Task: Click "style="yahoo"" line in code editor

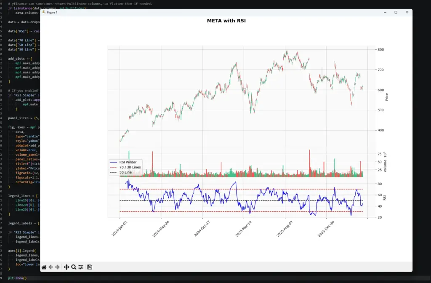Action: pos(27,141)
